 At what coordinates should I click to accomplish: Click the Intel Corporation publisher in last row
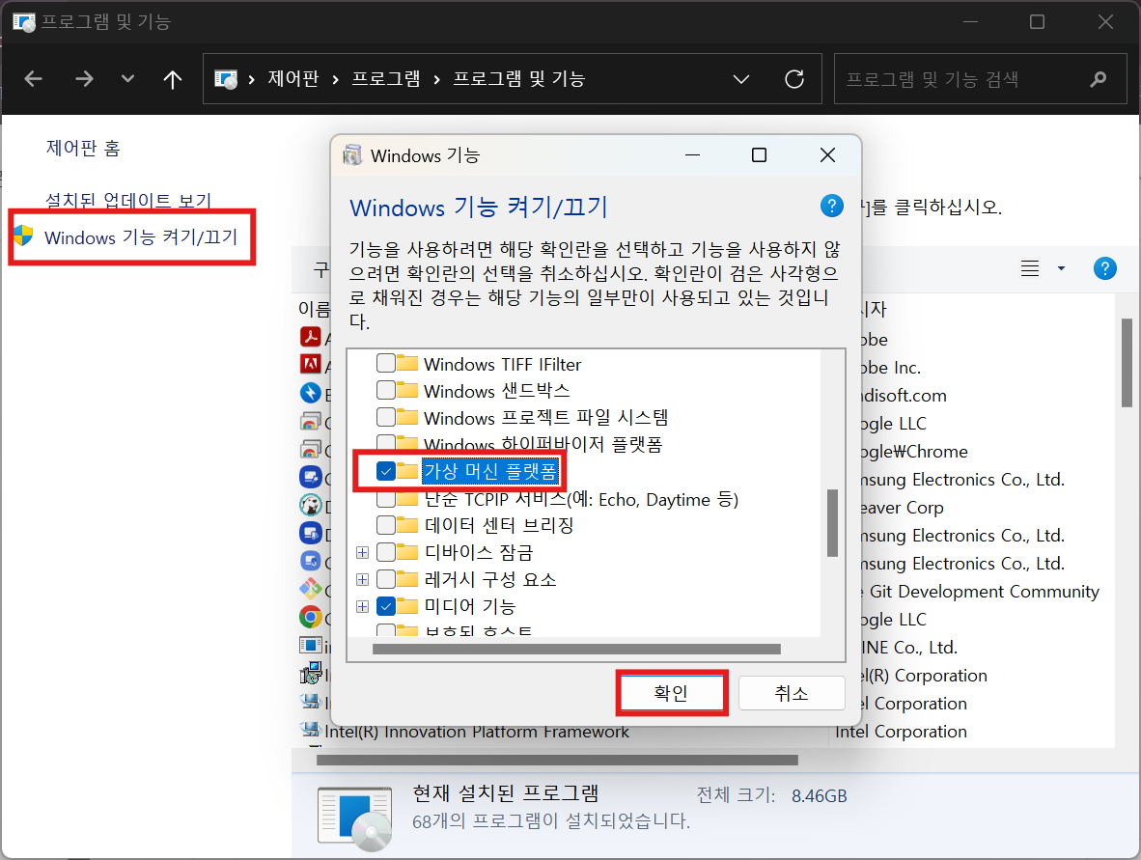point(901,732)
